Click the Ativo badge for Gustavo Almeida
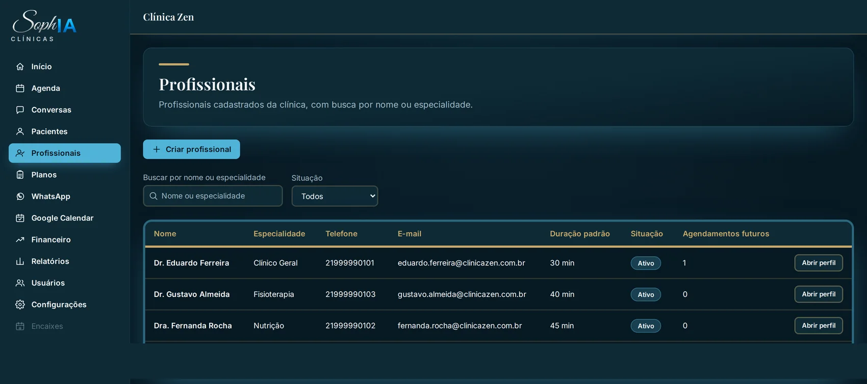The image size is (867, 384). [x=646, y=294]
